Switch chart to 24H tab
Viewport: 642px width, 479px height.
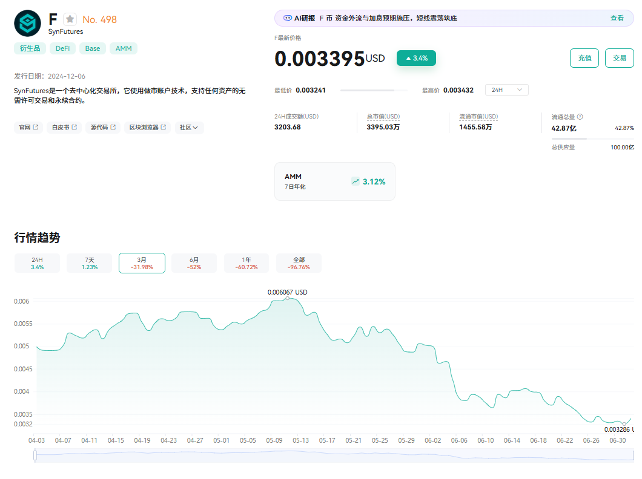[38, 263]
